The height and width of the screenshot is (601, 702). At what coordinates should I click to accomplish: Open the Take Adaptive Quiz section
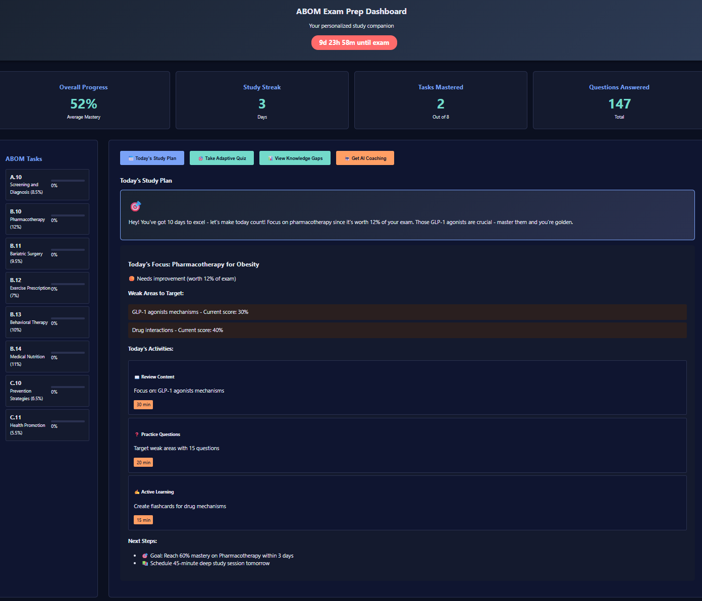pyautogui.click(x=222, y=158)
